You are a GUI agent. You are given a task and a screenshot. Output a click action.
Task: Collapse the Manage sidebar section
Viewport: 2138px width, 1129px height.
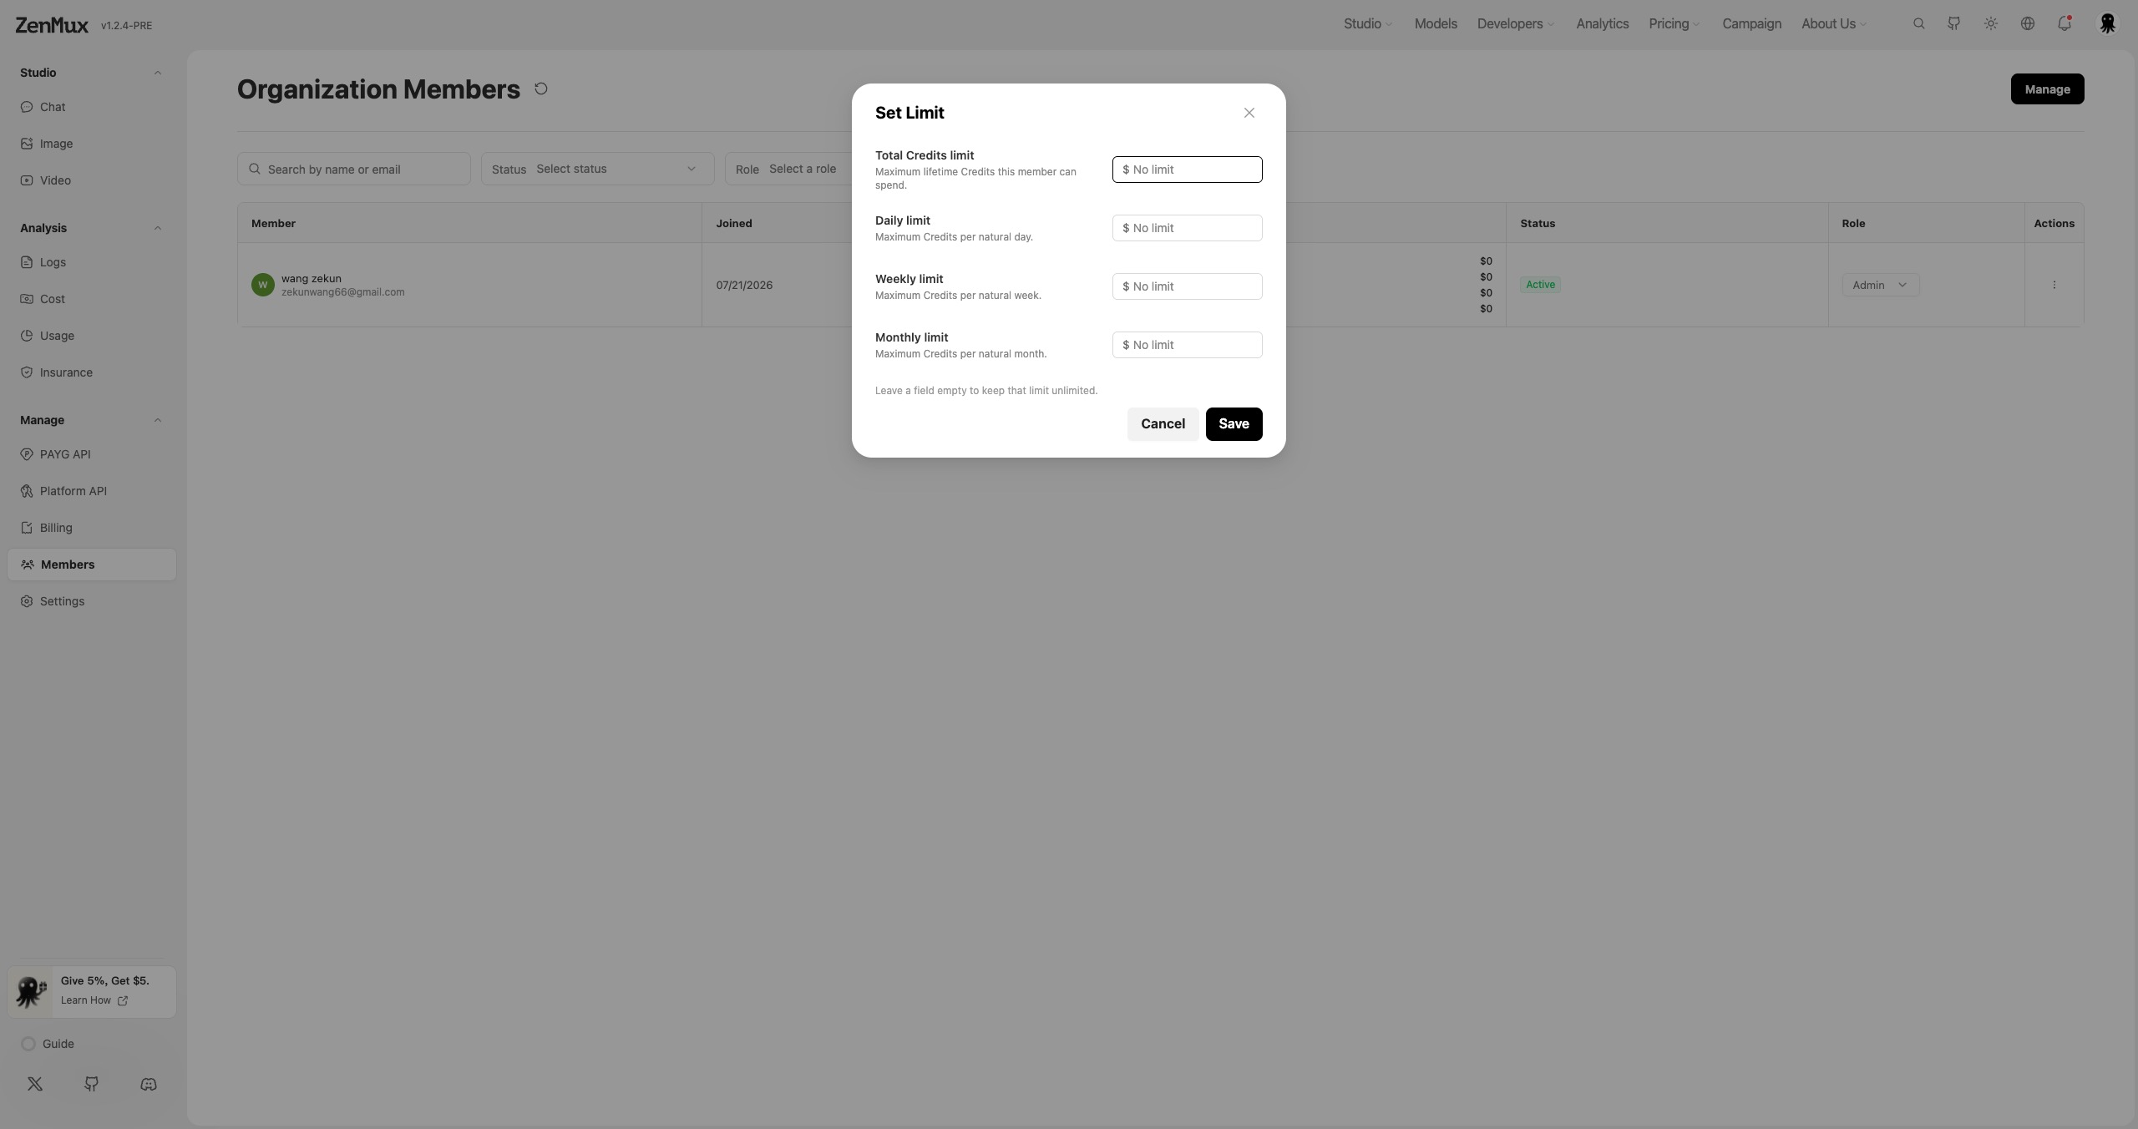pos(157,420)
